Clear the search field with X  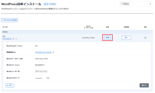[150, 4]
